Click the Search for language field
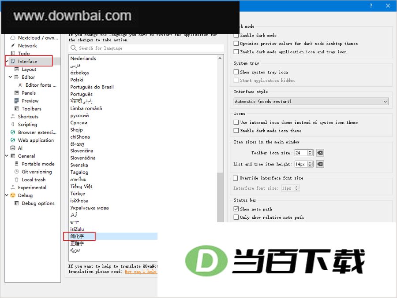Image resolution: width=397 pixels, height=298 pixels. [146, 48]
